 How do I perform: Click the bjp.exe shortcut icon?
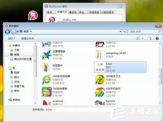100,102
